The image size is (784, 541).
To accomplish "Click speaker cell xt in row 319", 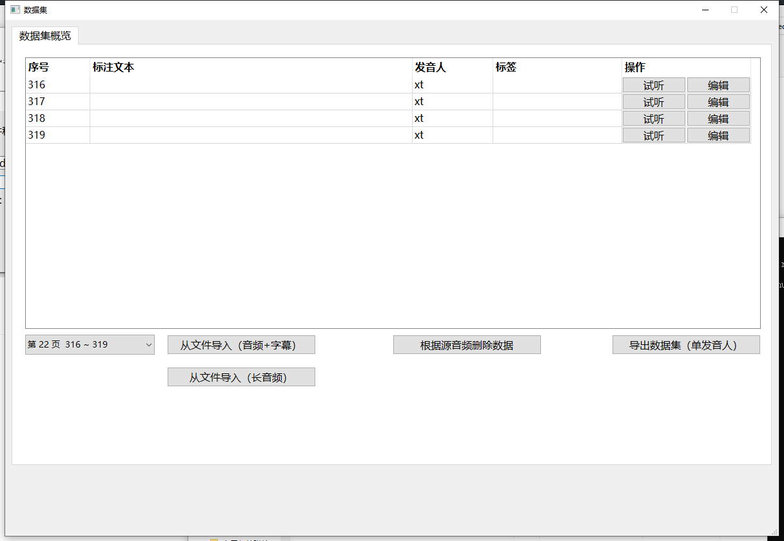I will coord(453,135).
